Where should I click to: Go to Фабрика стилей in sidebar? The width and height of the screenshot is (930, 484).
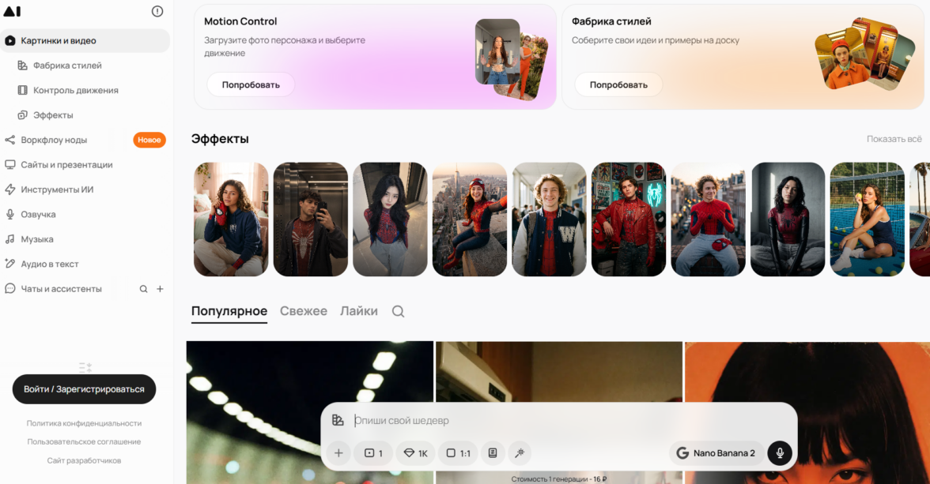coord(67,66)
